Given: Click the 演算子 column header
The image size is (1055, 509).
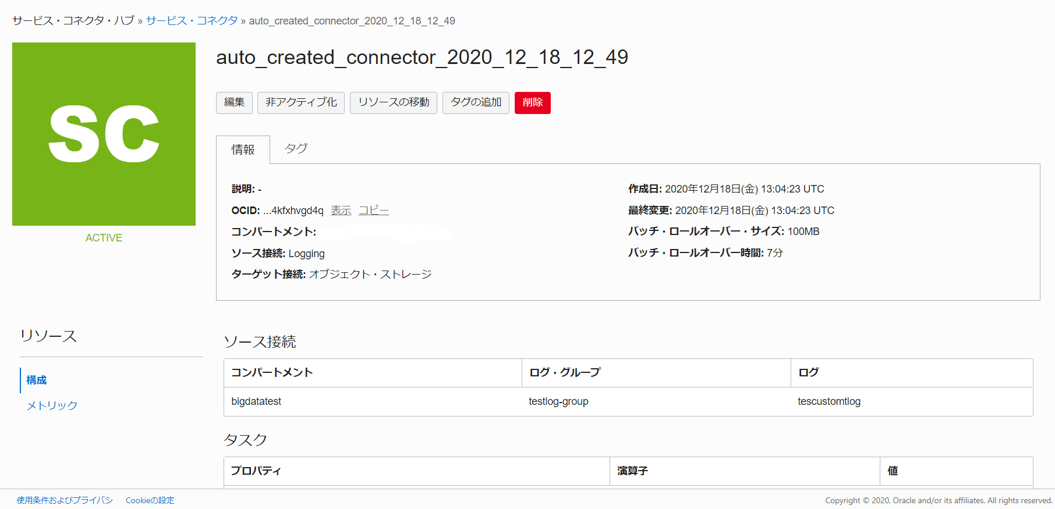Looking at the screenshot, I should (x=745, y=471).
